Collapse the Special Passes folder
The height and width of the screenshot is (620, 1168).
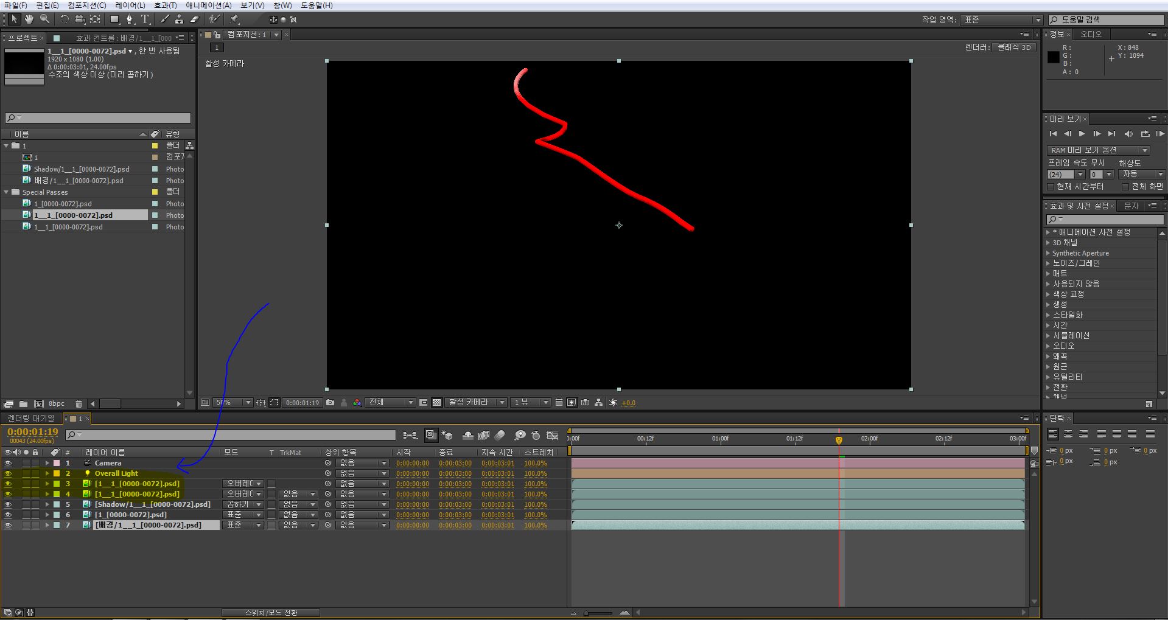click(x=6, y=192)
